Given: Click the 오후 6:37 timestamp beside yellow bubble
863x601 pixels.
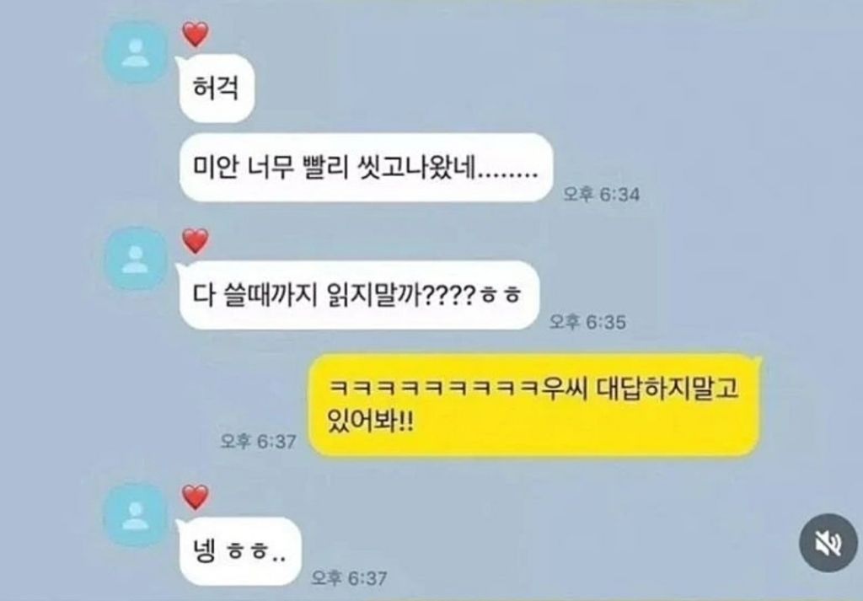Looking at the screenshot, I should pyautogui.click(x=258, y=442).
